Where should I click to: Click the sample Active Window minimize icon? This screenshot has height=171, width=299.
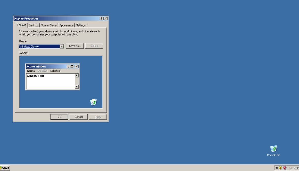tap(69, 66)
